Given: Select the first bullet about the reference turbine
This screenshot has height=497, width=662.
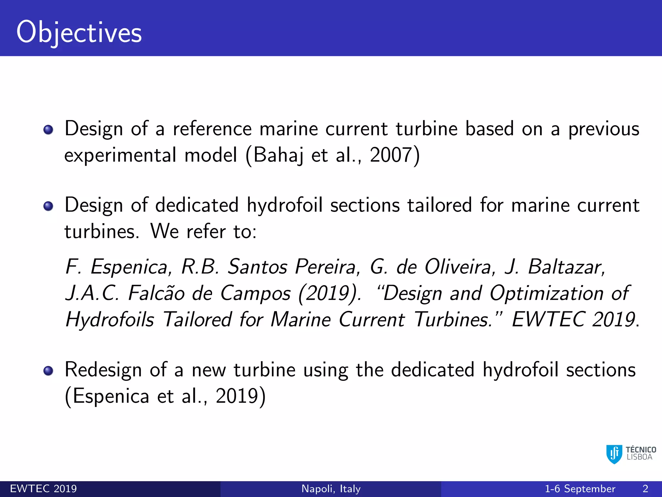Looking at the screenshot, I should pos(352,142).
